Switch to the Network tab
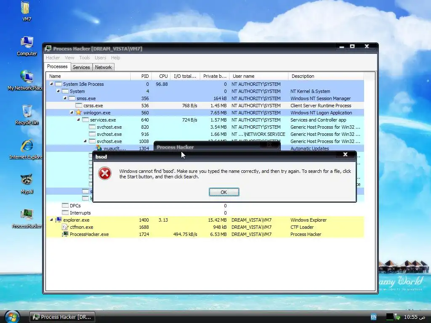 [104, 67]
